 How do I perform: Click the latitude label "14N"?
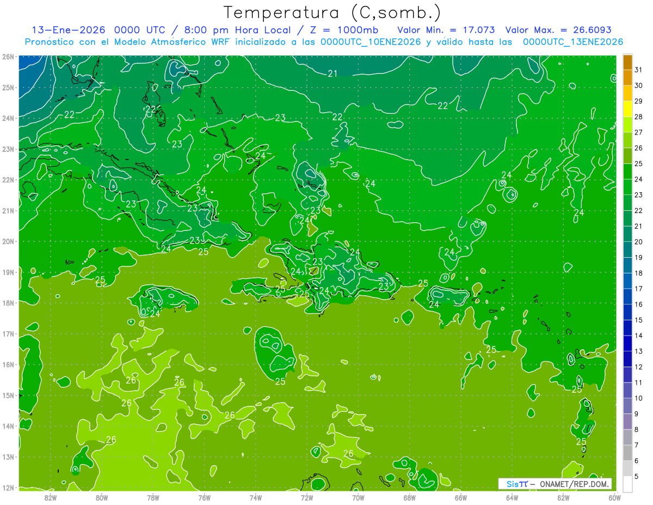pos(8,425)
